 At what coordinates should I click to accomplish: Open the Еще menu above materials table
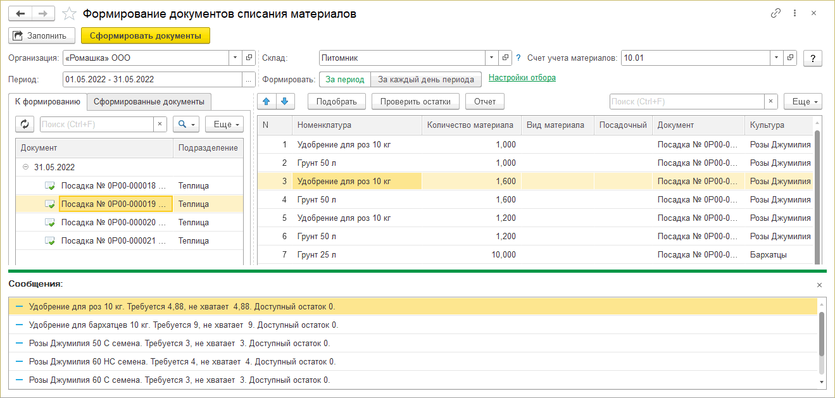tap(802, 101)
